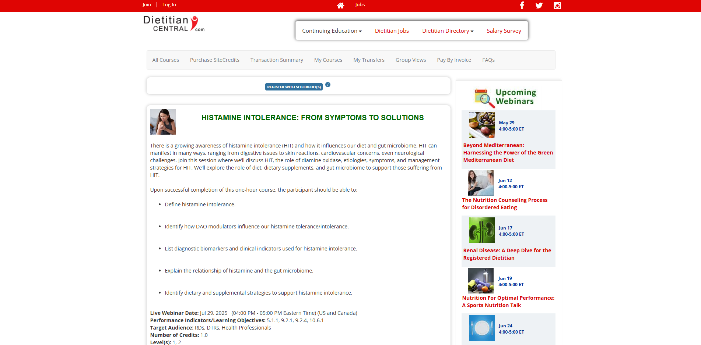Open Nutrition Counseling Process for Disordered Eating link
The image size is (701, 345).
pyautogui.click(x=504, y=204)
